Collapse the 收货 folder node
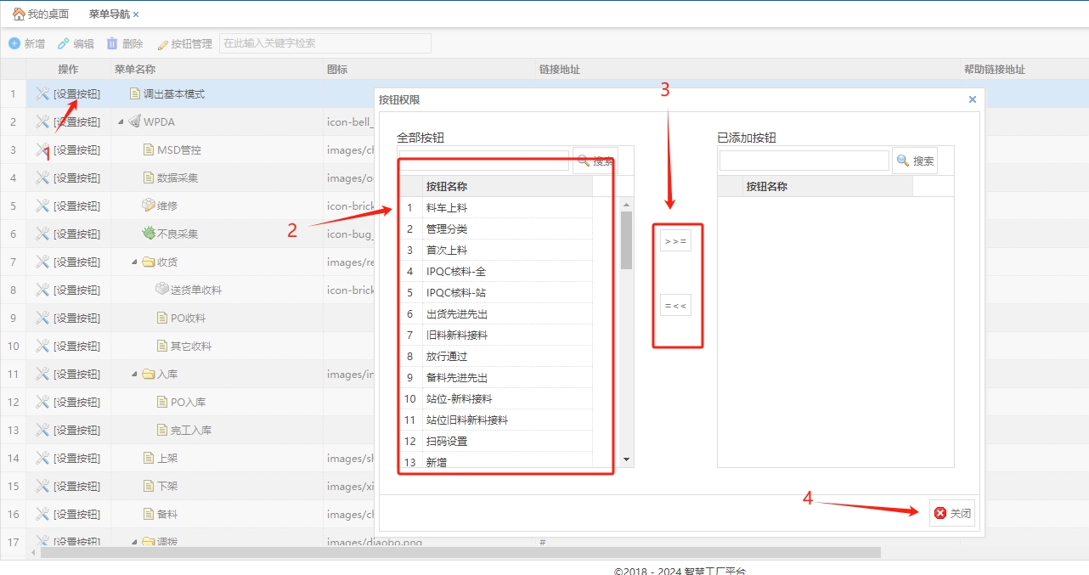 [134, 262]
